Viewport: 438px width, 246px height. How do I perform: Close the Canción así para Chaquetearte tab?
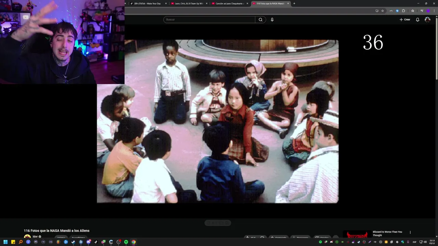[247, 3]
